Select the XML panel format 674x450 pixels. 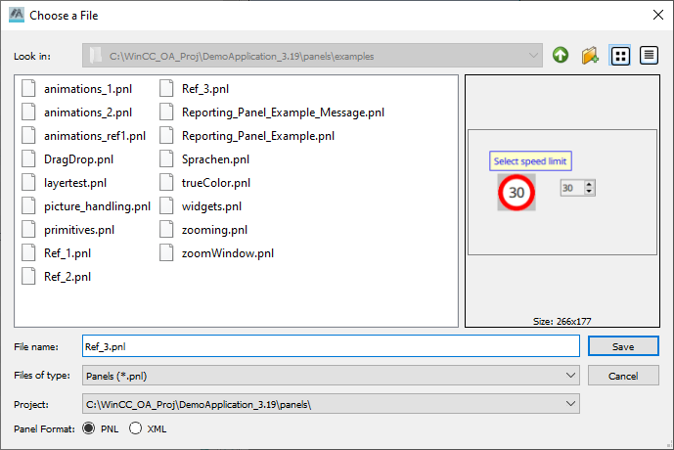(x=135, y=428)
